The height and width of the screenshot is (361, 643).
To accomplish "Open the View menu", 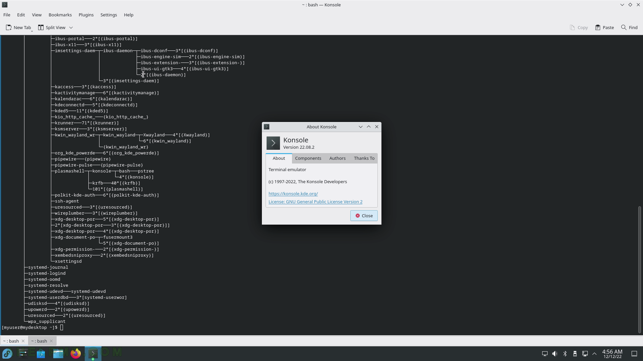I will 37,15.
